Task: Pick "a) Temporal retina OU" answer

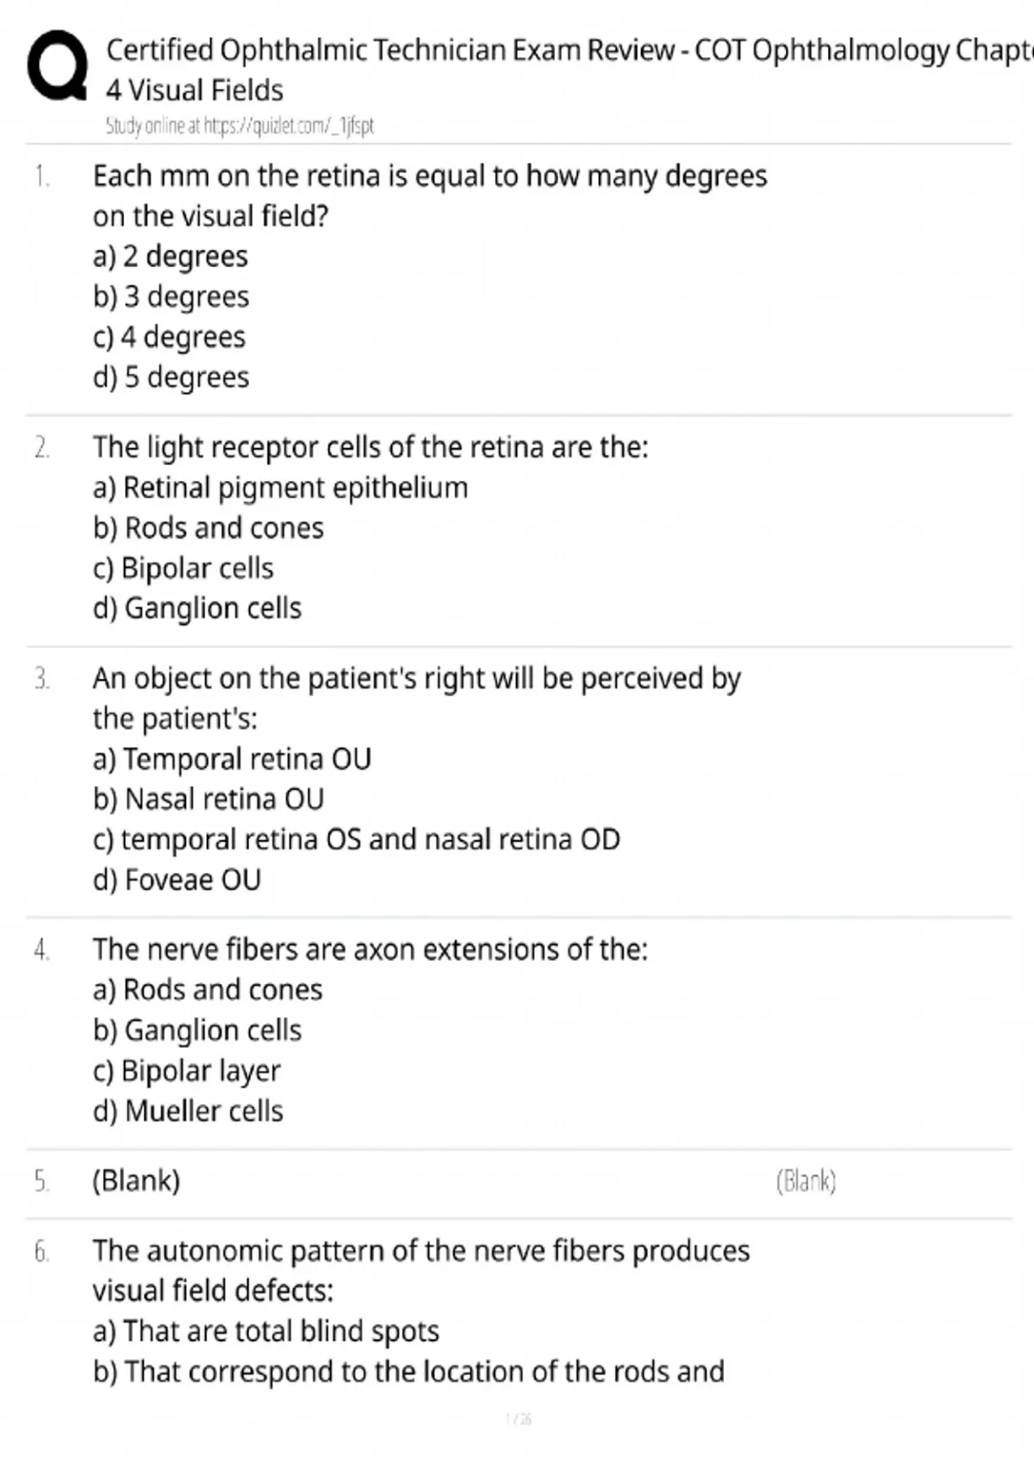Action: (232, 759)
